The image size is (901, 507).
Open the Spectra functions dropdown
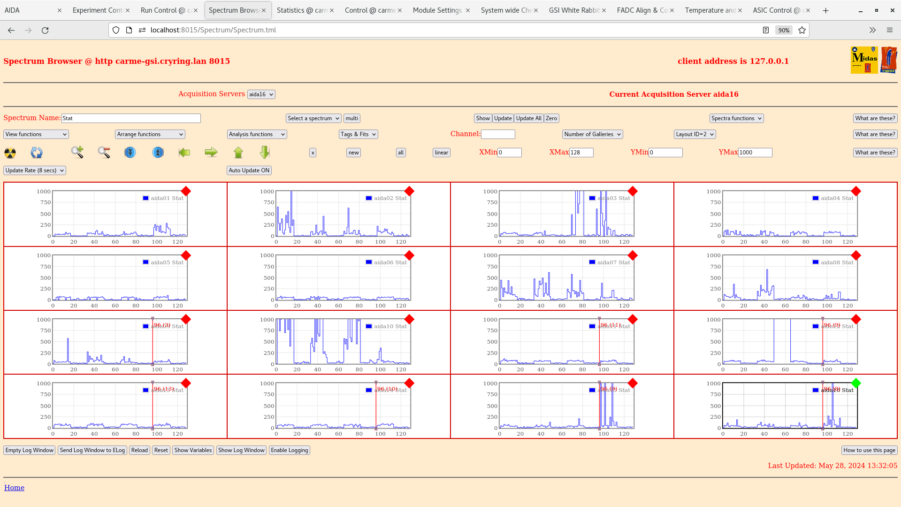tap(736, 118)
